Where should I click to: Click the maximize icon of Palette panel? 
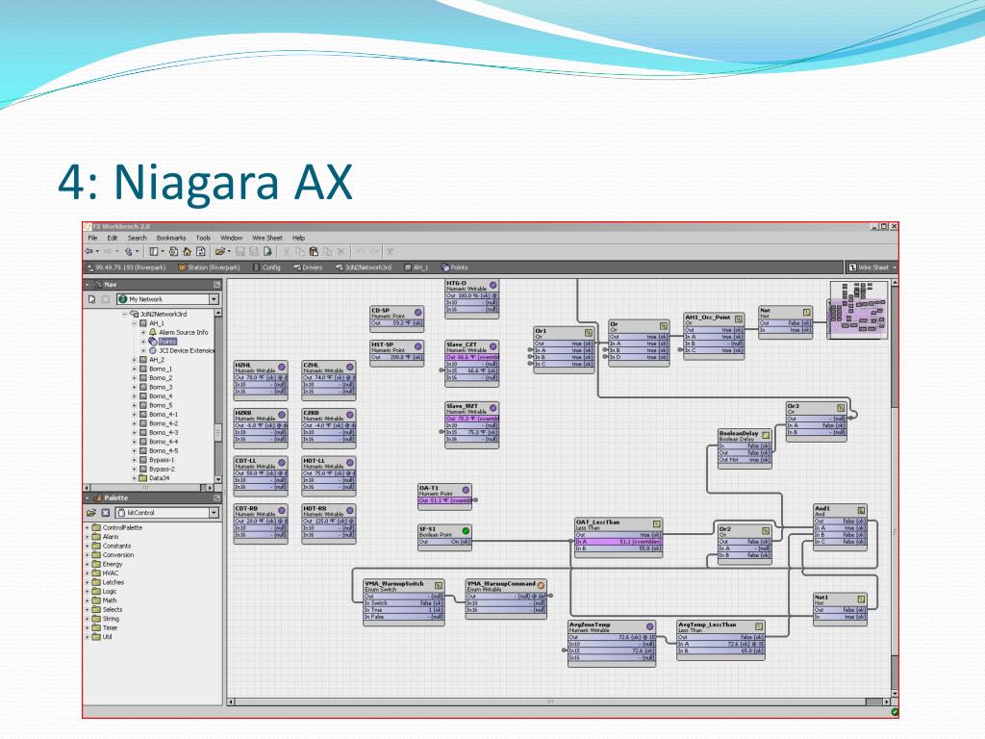click(216, 497)
